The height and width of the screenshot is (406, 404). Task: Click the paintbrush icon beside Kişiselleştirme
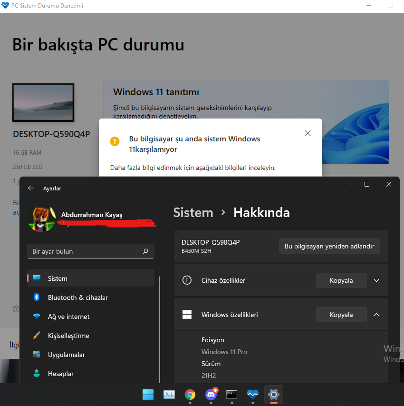click(x=37, y=335)
